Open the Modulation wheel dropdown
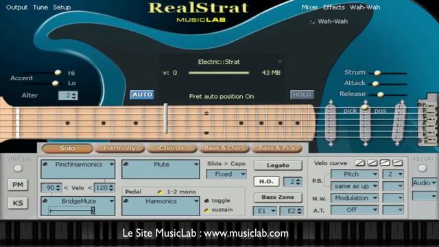Image resolution: width=439 pixels, height=247 pixels. [x=355, y=198]
